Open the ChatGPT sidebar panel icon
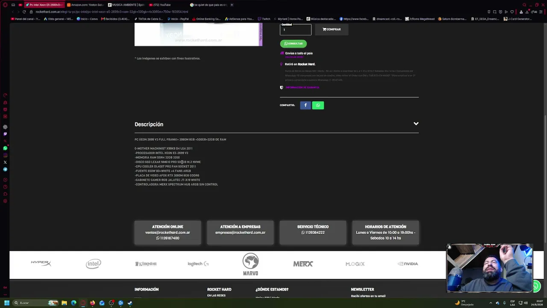 pyautogui.click(x=5, y=127)
